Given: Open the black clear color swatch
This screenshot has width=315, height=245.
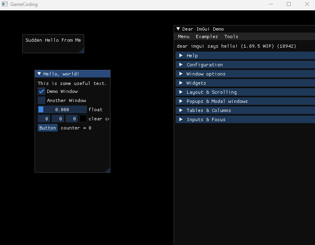Looking at the screenshot, I should 83,119.
